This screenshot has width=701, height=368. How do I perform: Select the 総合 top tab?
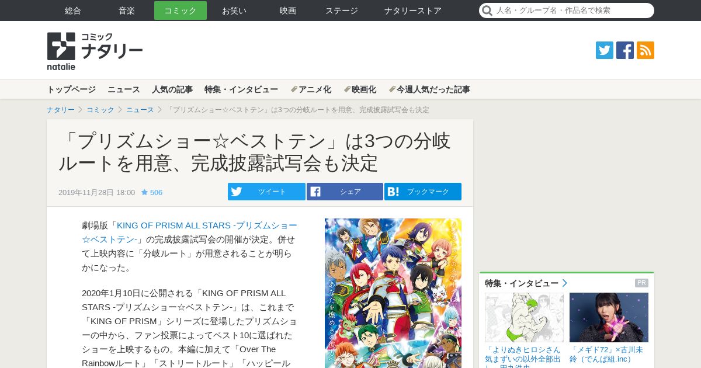tap(73, 11)
